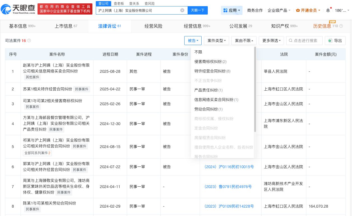Viewport: 352px width, 216px height.
Task: Click the 天眼一下 search button
Action: [x=198, y=10]
